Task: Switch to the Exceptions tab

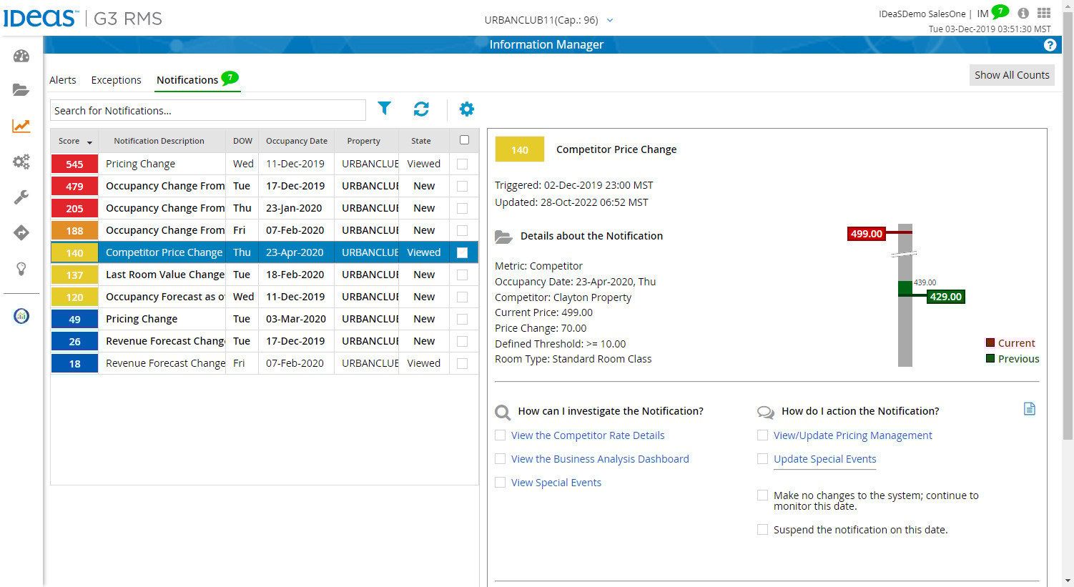Action: pyautogui.click(x=116, y=79)
